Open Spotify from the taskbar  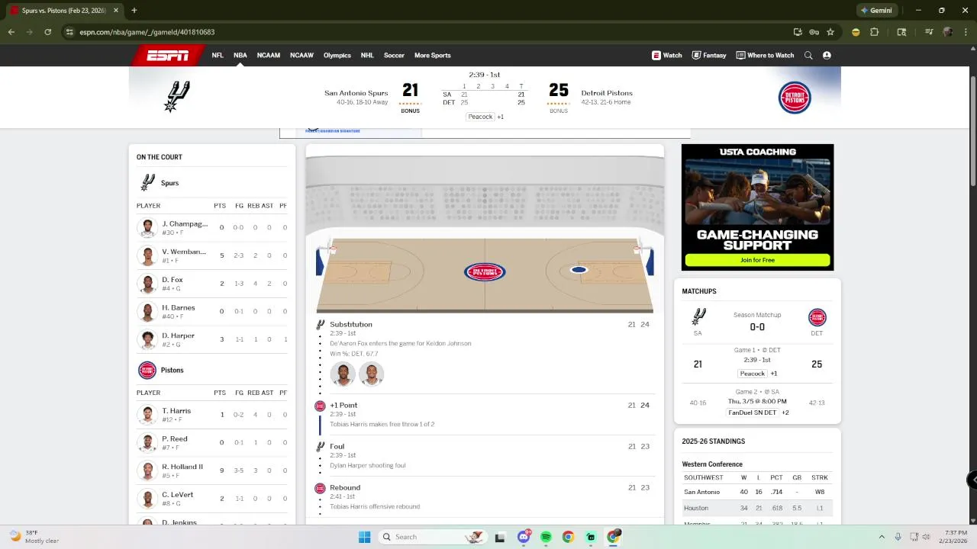(x=546, y=537)
